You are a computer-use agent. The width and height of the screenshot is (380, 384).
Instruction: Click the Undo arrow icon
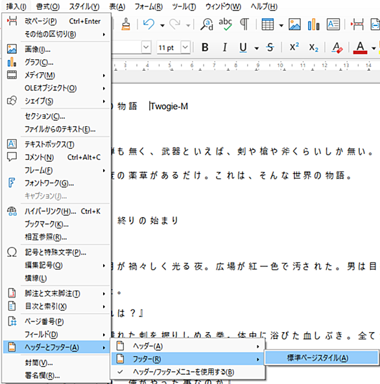click(148, 24)
